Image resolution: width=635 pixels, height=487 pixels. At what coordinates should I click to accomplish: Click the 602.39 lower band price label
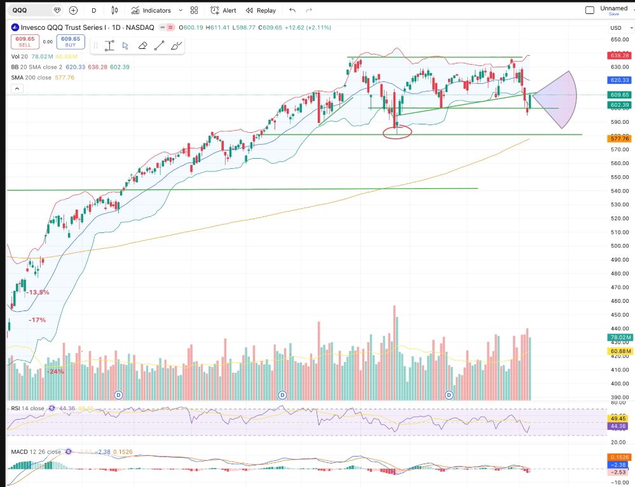pos(619,105)
